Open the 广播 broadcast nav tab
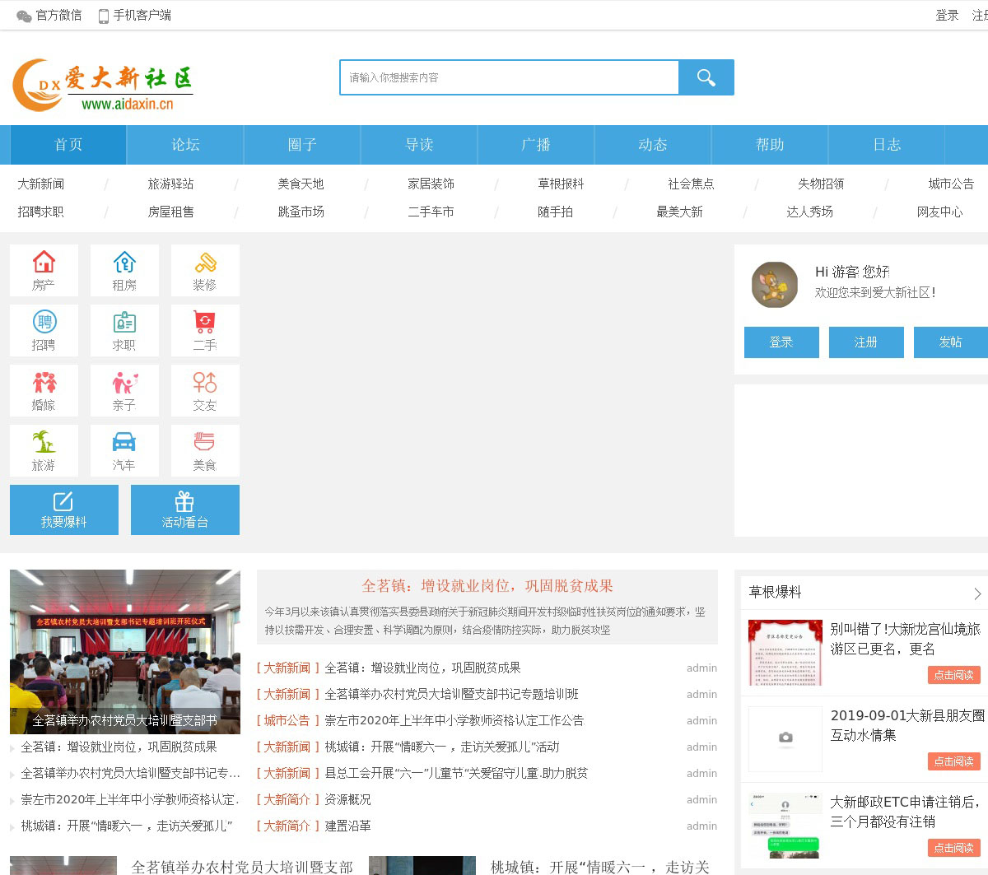Image resolution: width=988 pixels, height=875 pixels. [x=536, y=145]
